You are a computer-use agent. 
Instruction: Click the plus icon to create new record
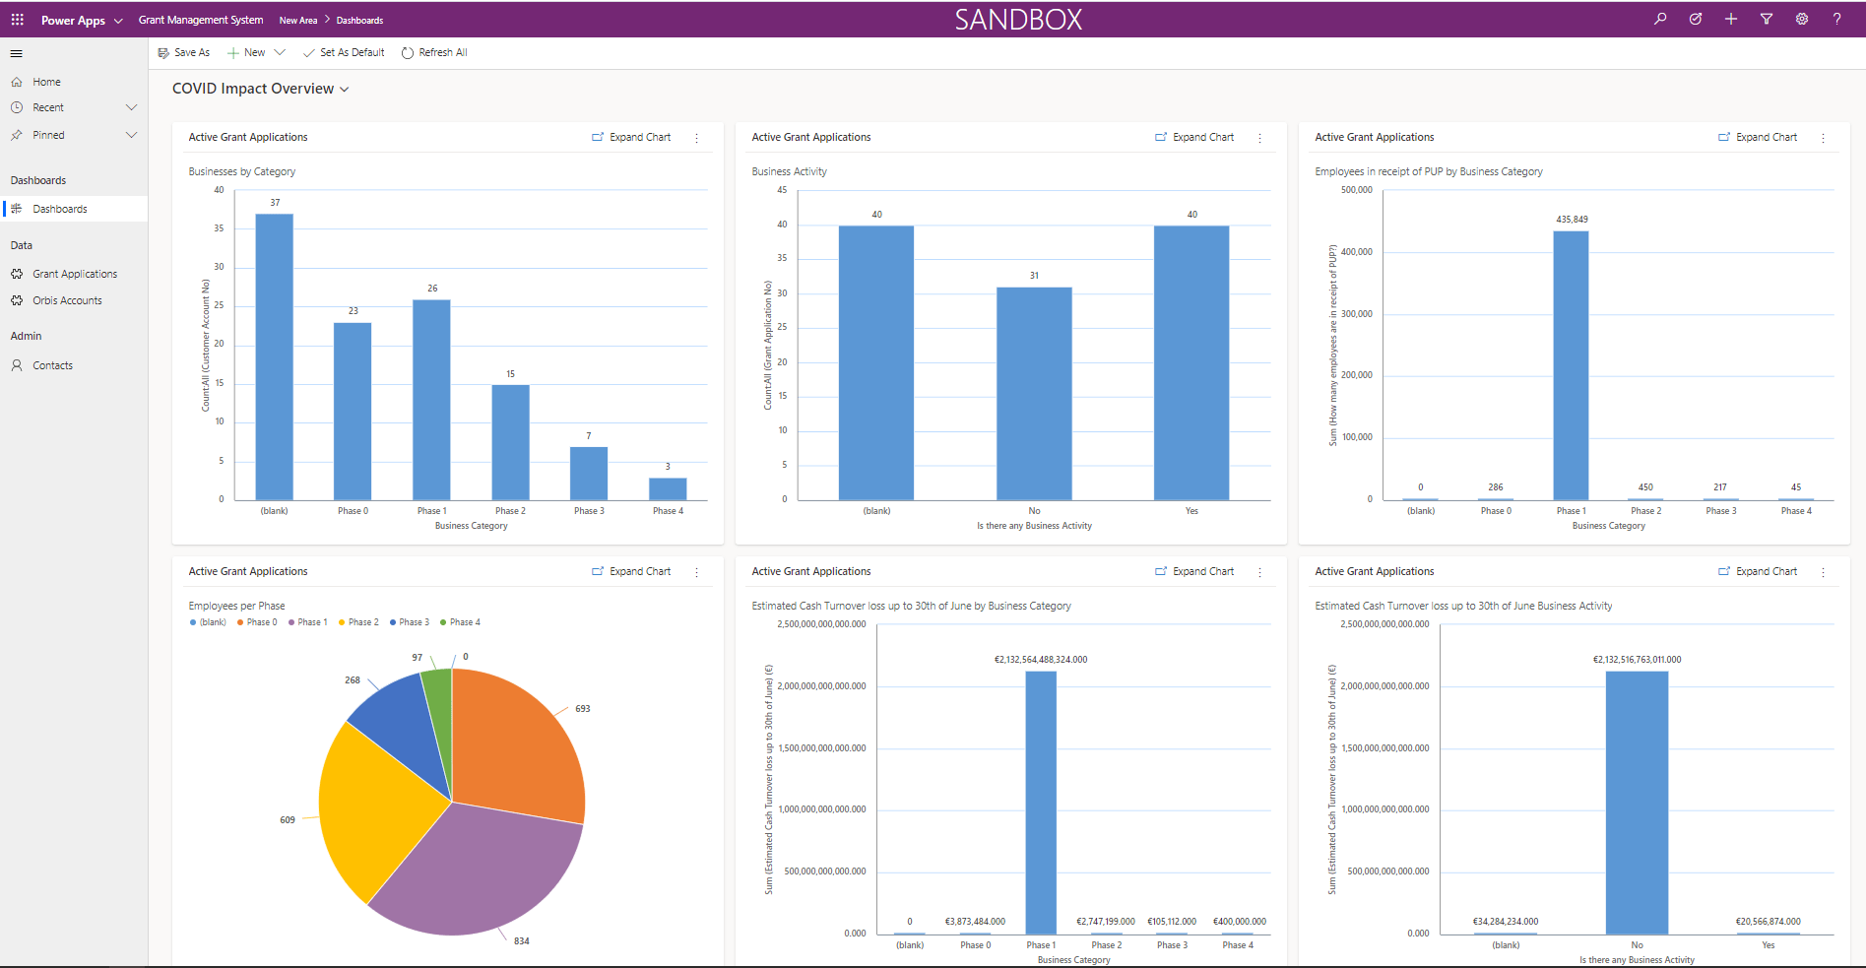click(1730, 19)
